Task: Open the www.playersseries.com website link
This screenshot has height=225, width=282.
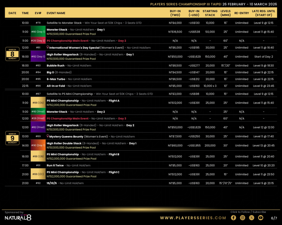Action: tap(193, 218)
